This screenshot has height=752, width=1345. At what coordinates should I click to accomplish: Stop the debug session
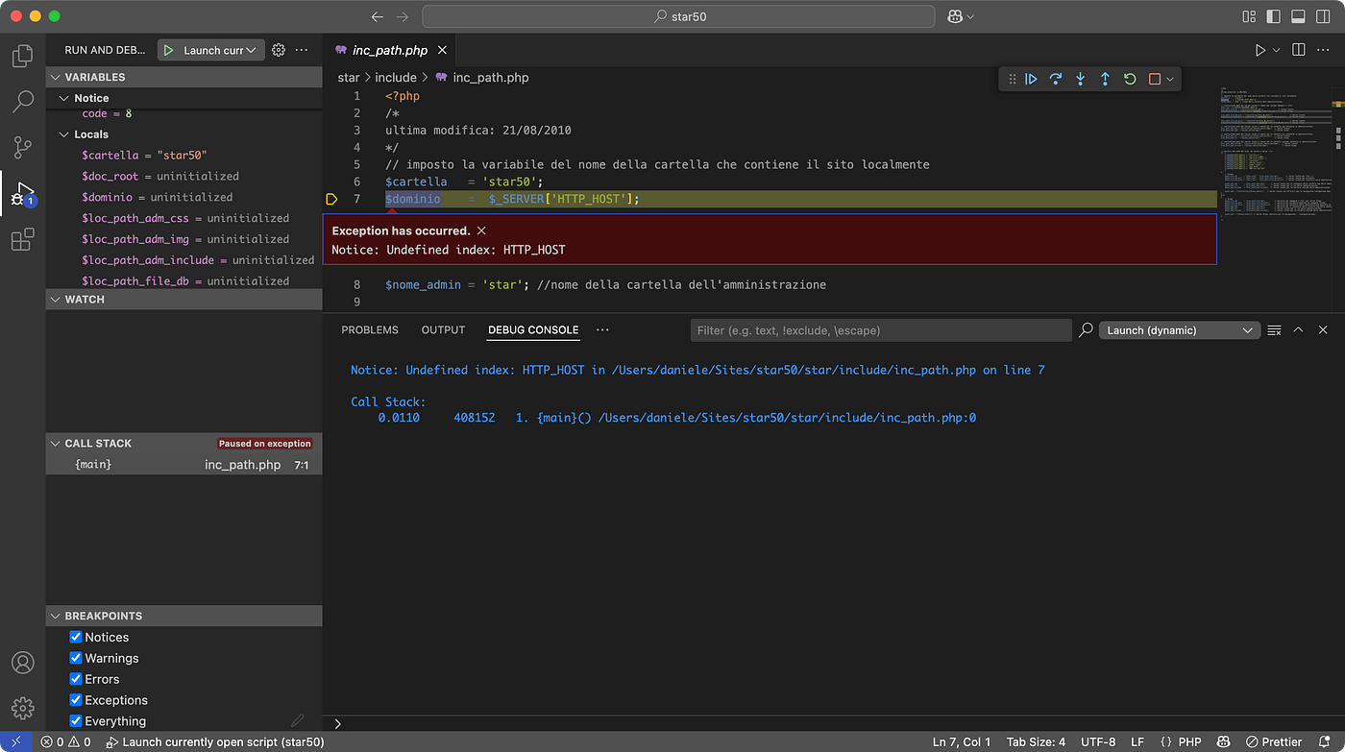(x=1155, y=79)
